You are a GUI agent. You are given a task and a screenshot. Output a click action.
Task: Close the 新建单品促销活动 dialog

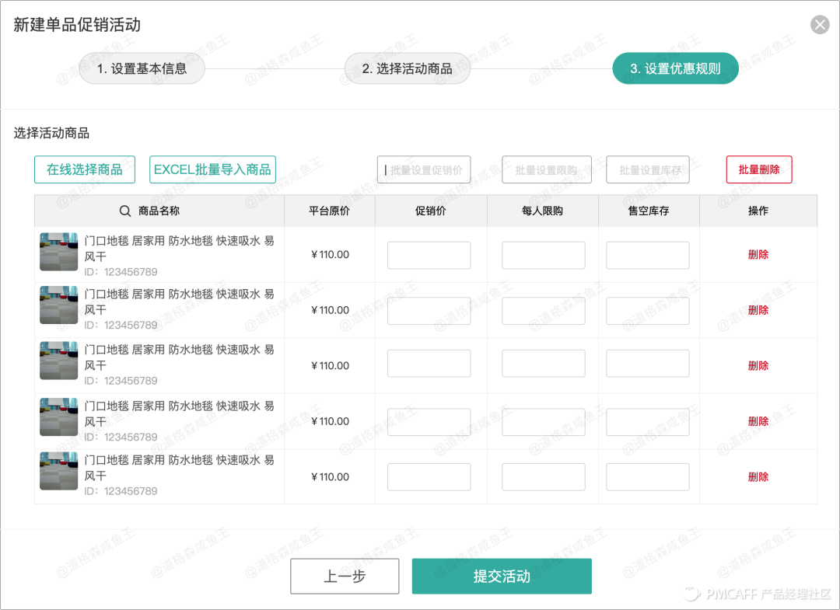[x=820, y=25]
